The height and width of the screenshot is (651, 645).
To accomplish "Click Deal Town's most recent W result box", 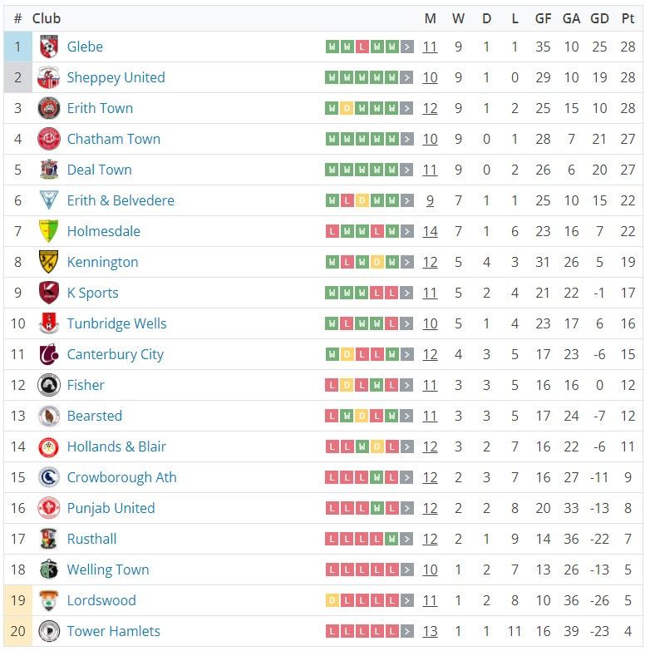I will 391,170.
